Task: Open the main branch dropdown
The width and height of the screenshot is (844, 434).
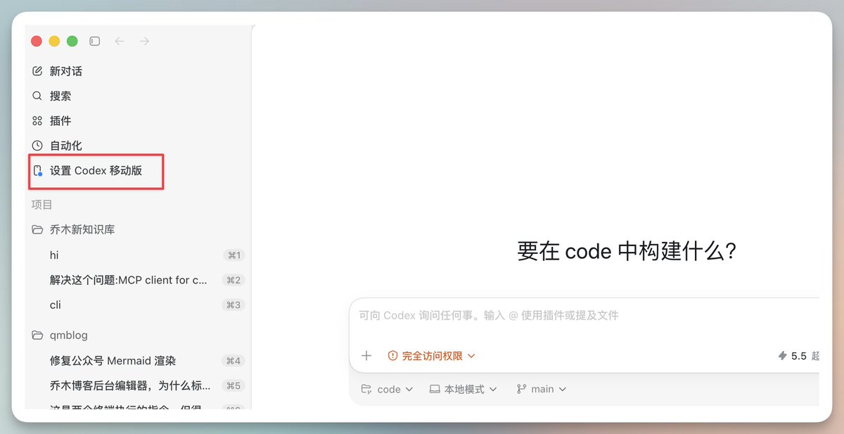Action: pyautogui.click(x=542, y=389)
